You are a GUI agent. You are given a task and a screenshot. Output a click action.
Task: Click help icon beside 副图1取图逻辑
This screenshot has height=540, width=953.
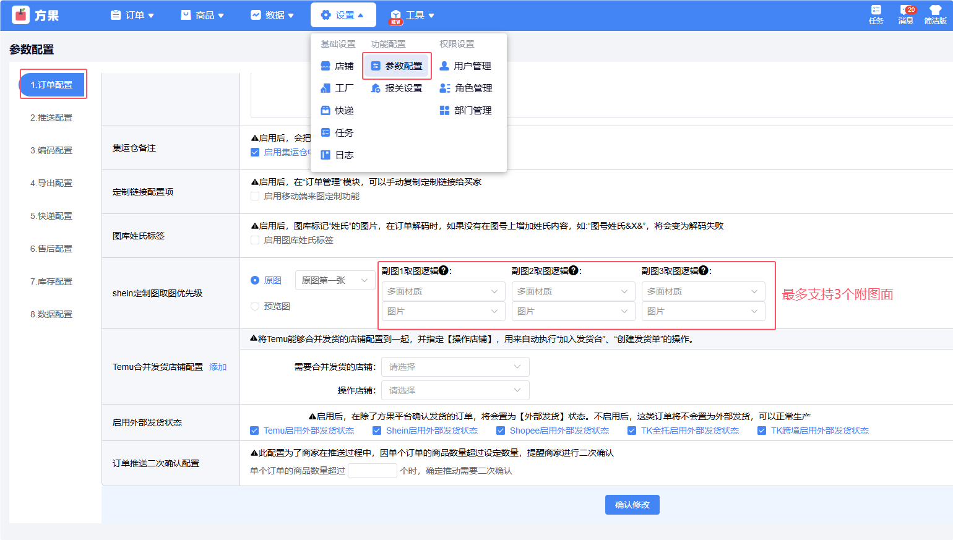pos(444,270)
